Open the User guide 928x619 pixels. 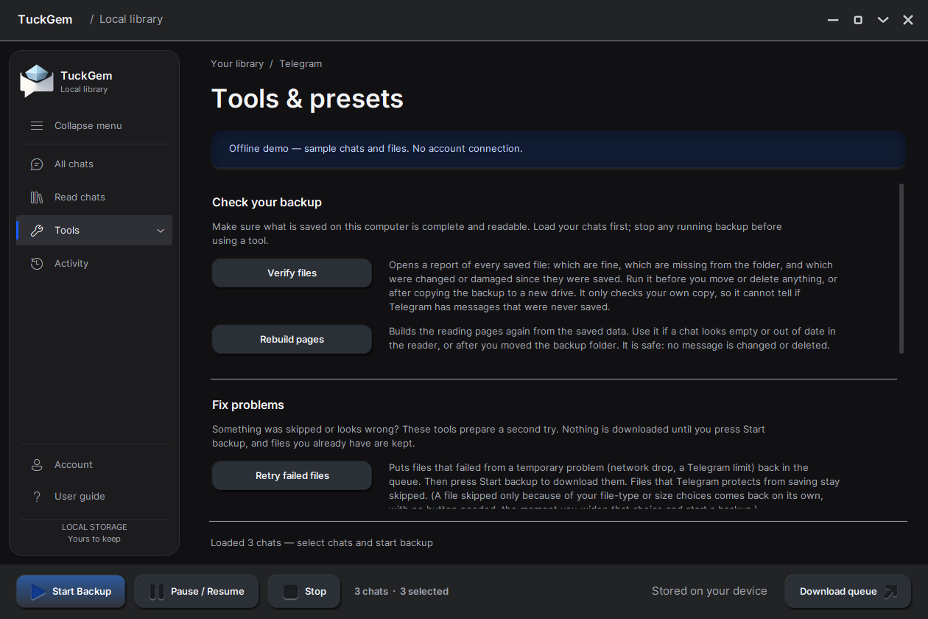pos(94,497)
